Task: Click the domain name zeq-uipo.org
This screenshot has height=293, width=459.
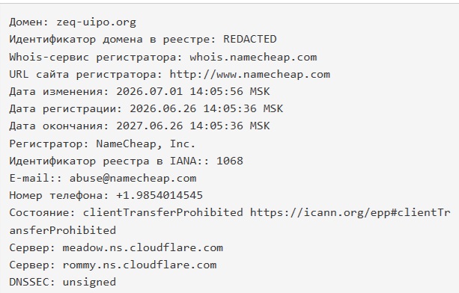Action: [x=97, y=22]
